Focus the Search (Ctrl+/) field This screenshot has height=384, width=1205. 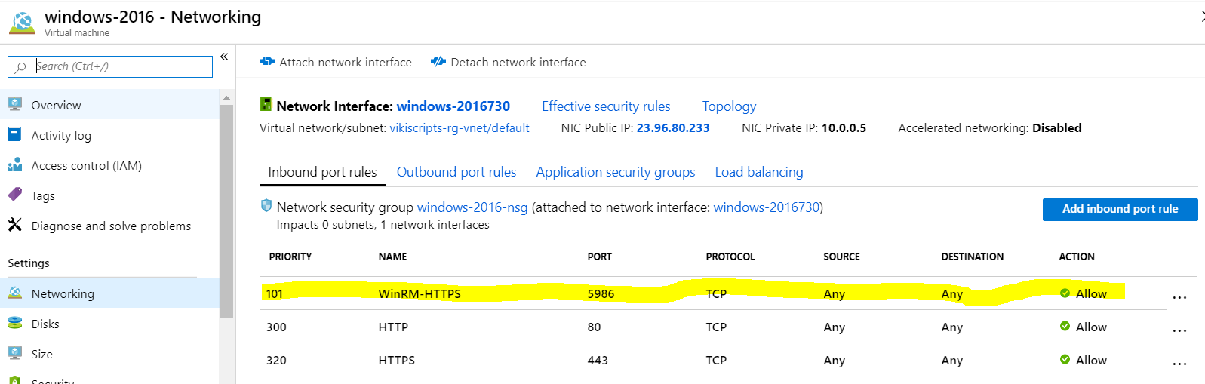(110, 66)
